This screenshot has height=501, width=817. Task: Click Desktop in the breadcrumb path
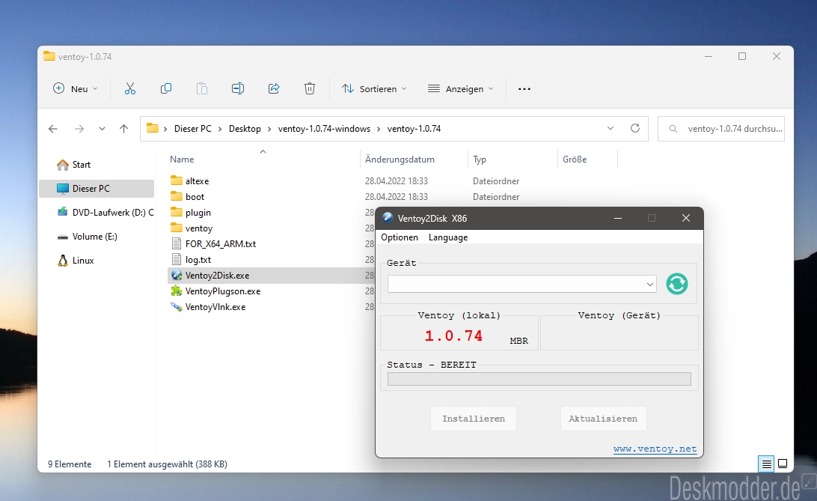(245, 129)
